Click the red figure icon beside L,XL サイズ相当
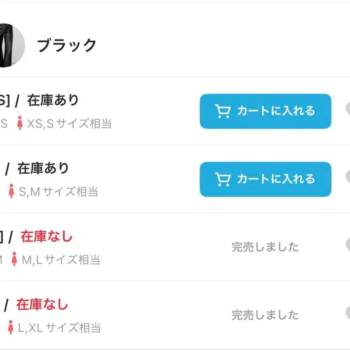 [x=11, y=328]
